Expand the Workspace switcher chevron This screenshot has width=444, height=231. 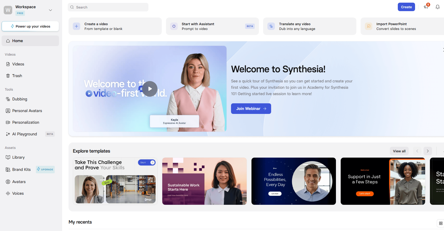[x=50, y=10]
